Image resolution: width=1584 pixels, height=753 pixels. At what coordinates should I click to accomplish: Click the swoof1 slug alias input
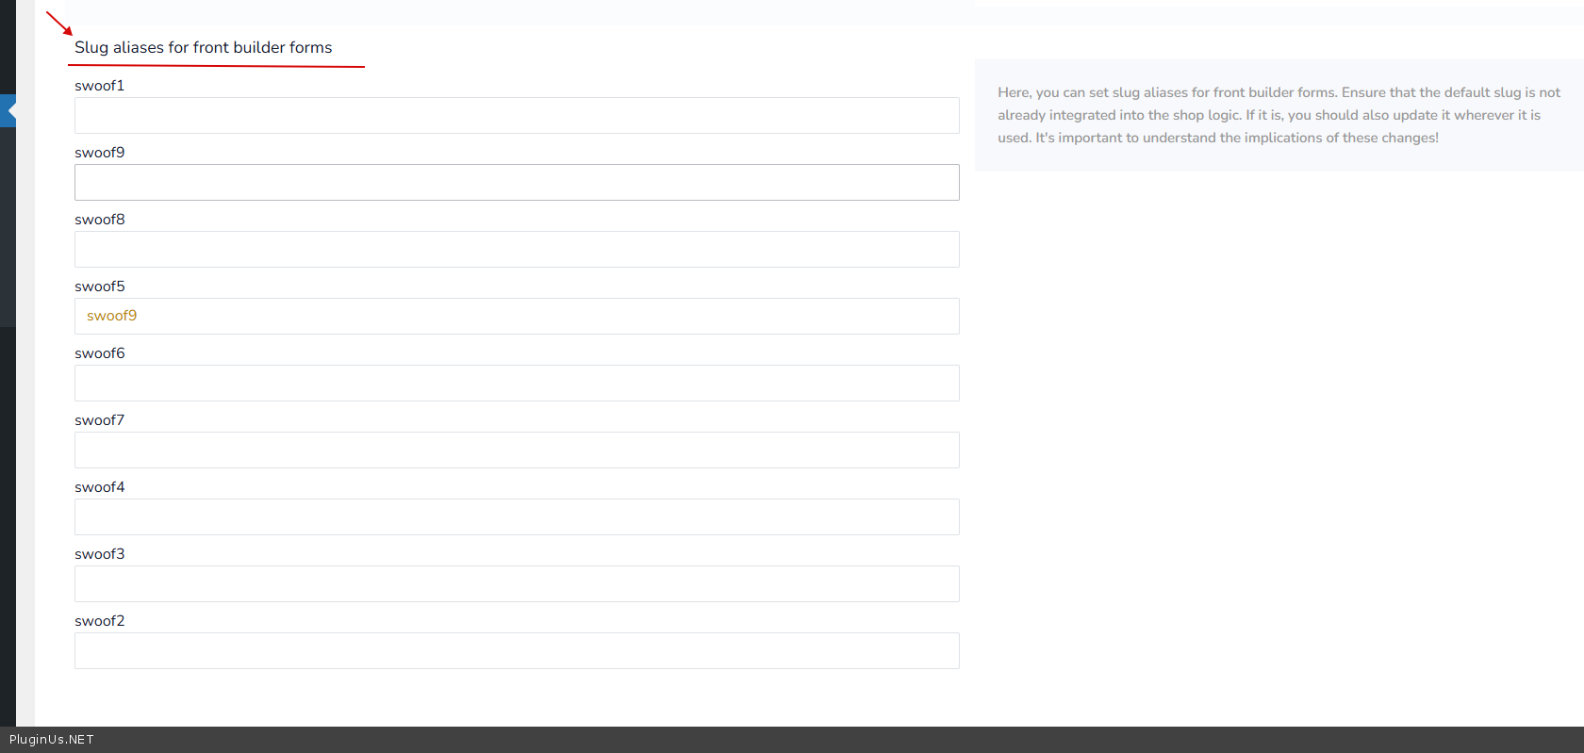[517, 116]
